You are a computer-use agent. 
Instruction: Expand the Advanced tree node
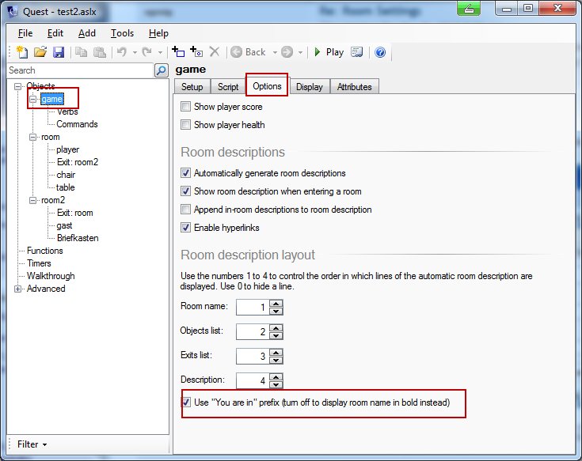pyautogui.click(x=18, y=289)
